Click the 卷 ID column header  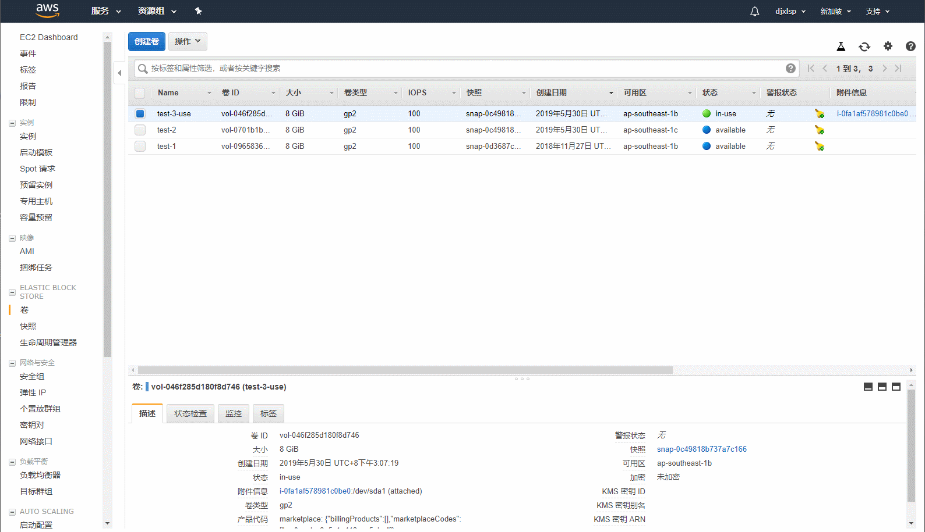[x=248, y=92]
